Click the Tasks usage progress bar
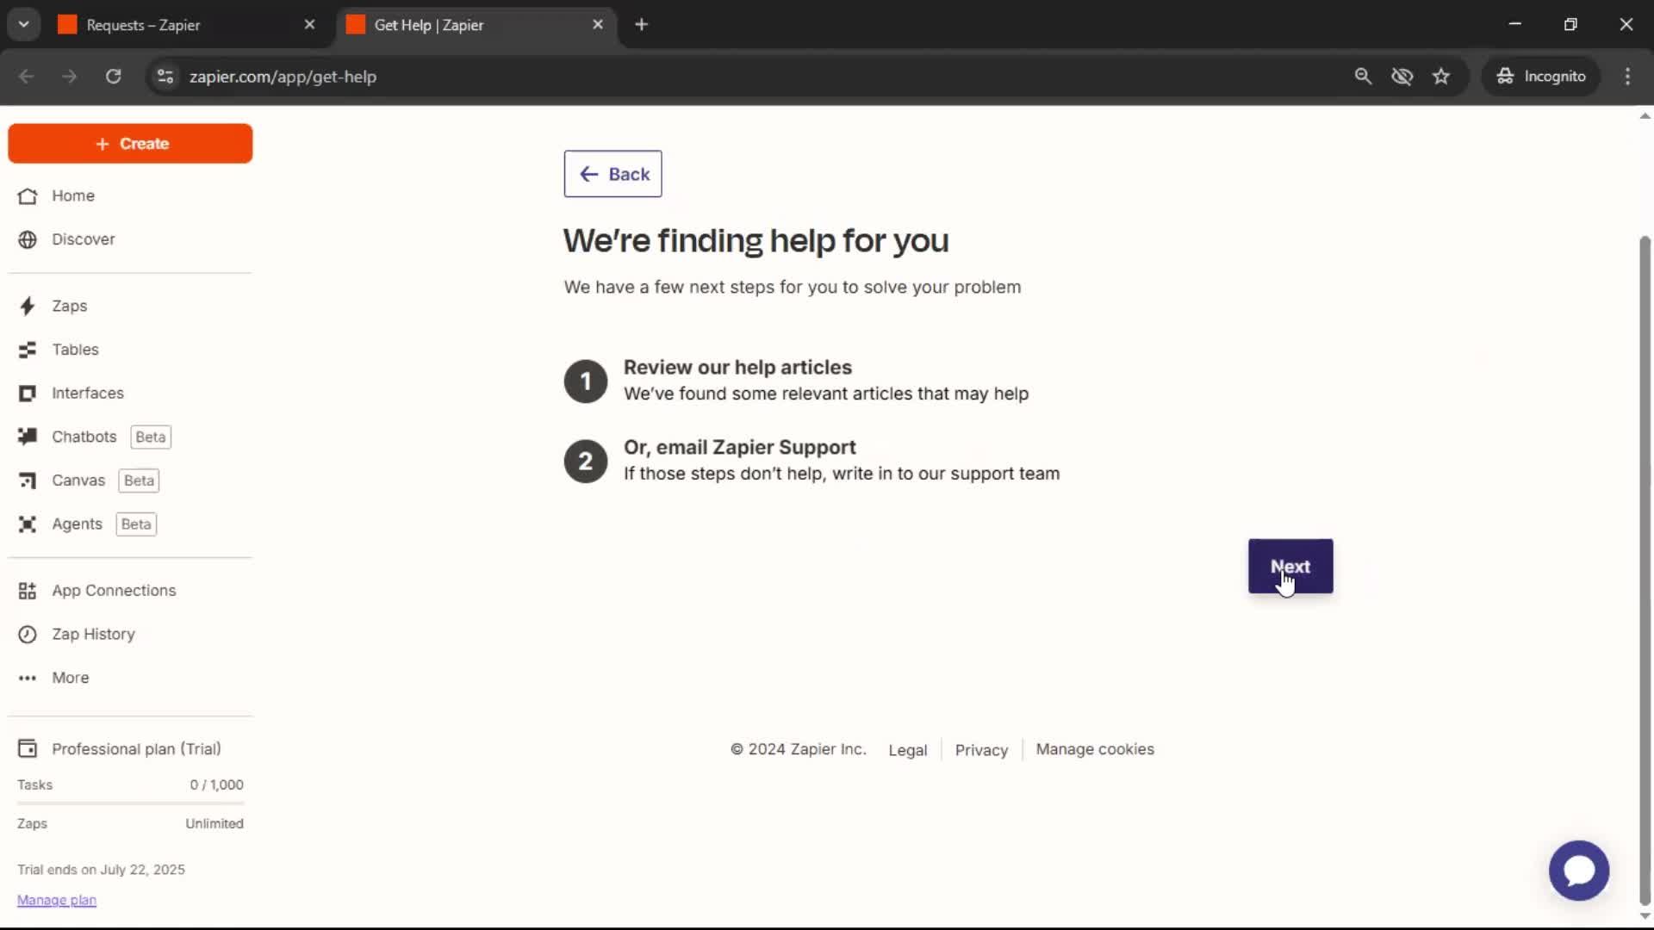This screenshot has width=1654, height=930. [130, 803]
